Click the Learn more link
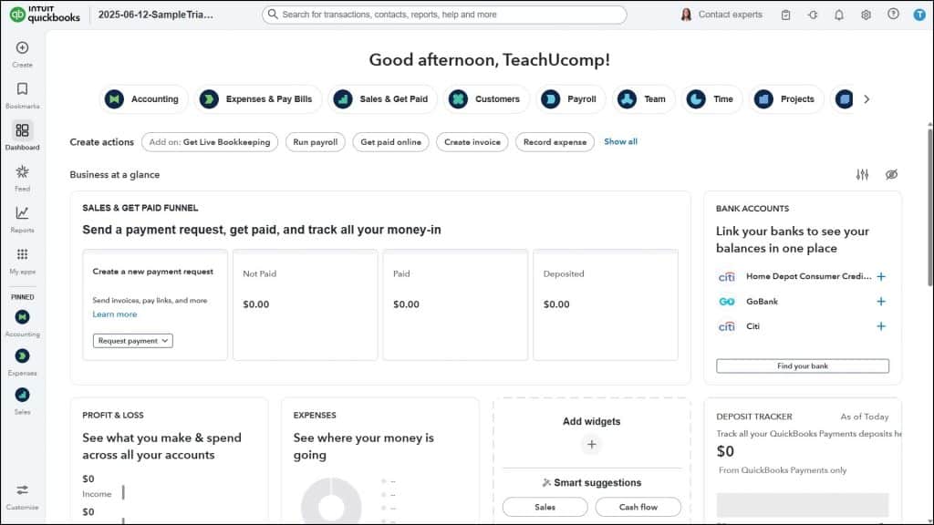 (115, 314)
